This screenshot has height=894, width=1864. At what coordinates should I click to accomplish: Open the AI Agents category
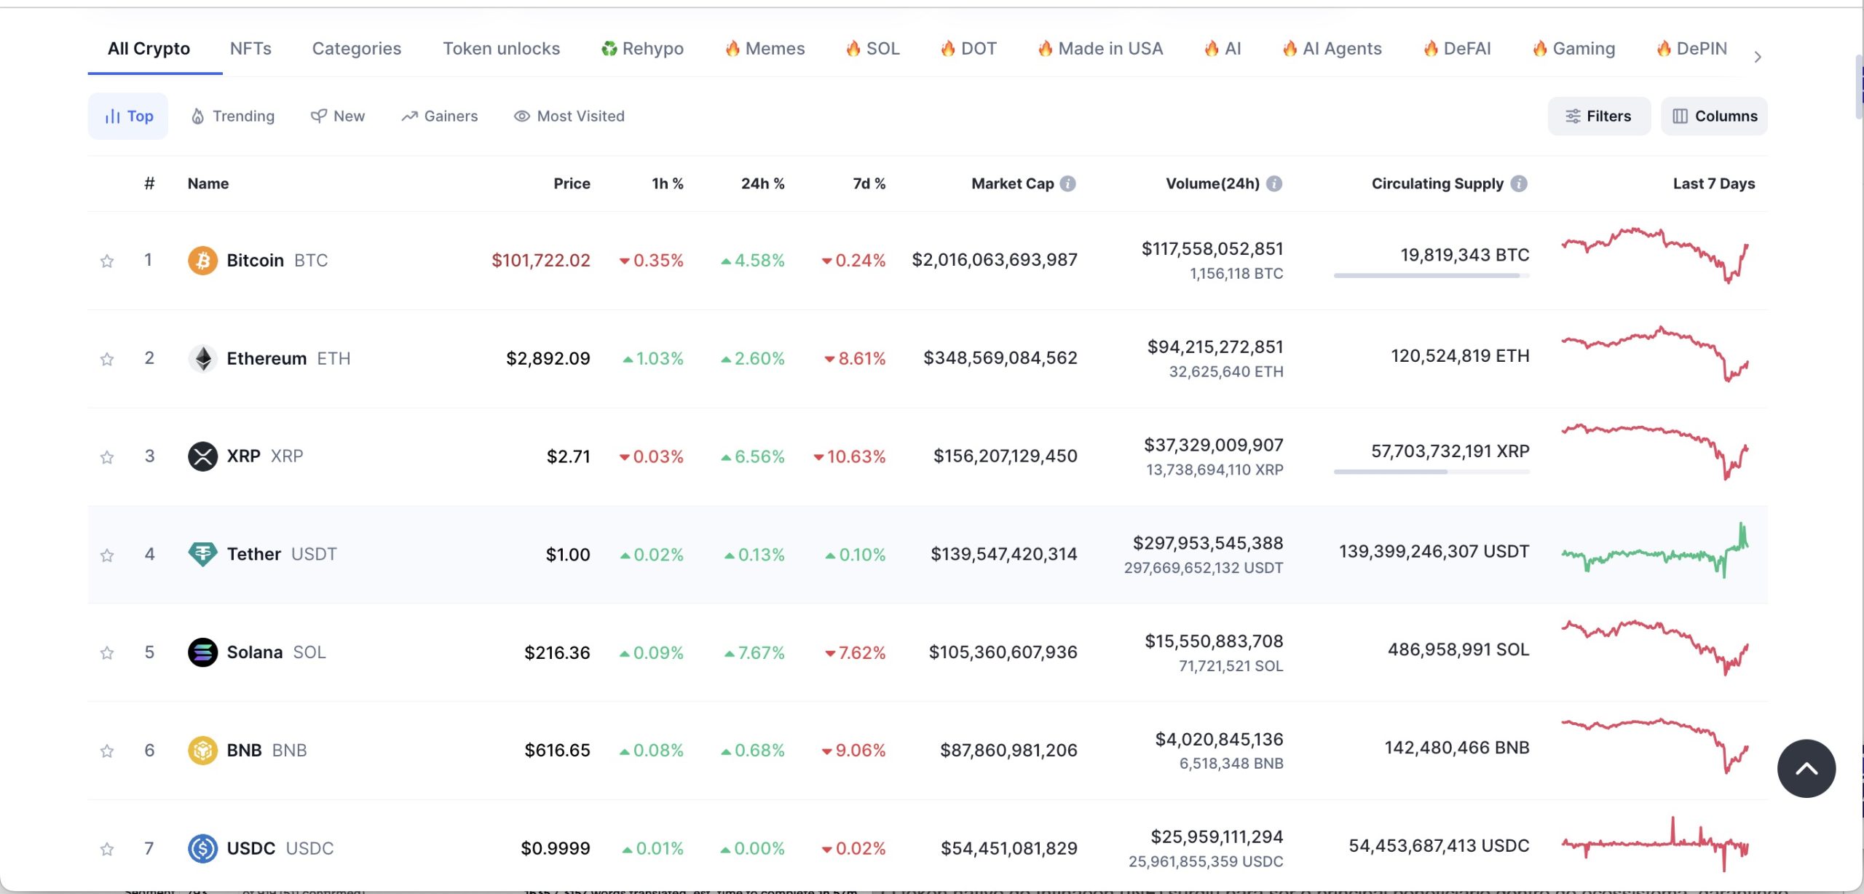[x=1332, y=49]
